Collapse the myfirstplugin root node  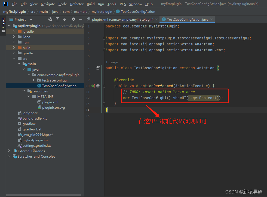9,26
